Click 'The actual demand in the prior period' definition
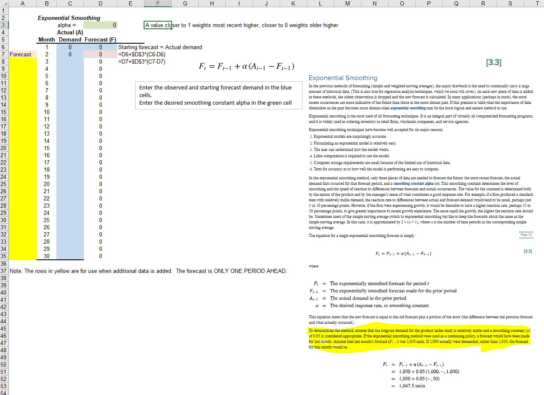Screen dimensions: 544x395 368,298
